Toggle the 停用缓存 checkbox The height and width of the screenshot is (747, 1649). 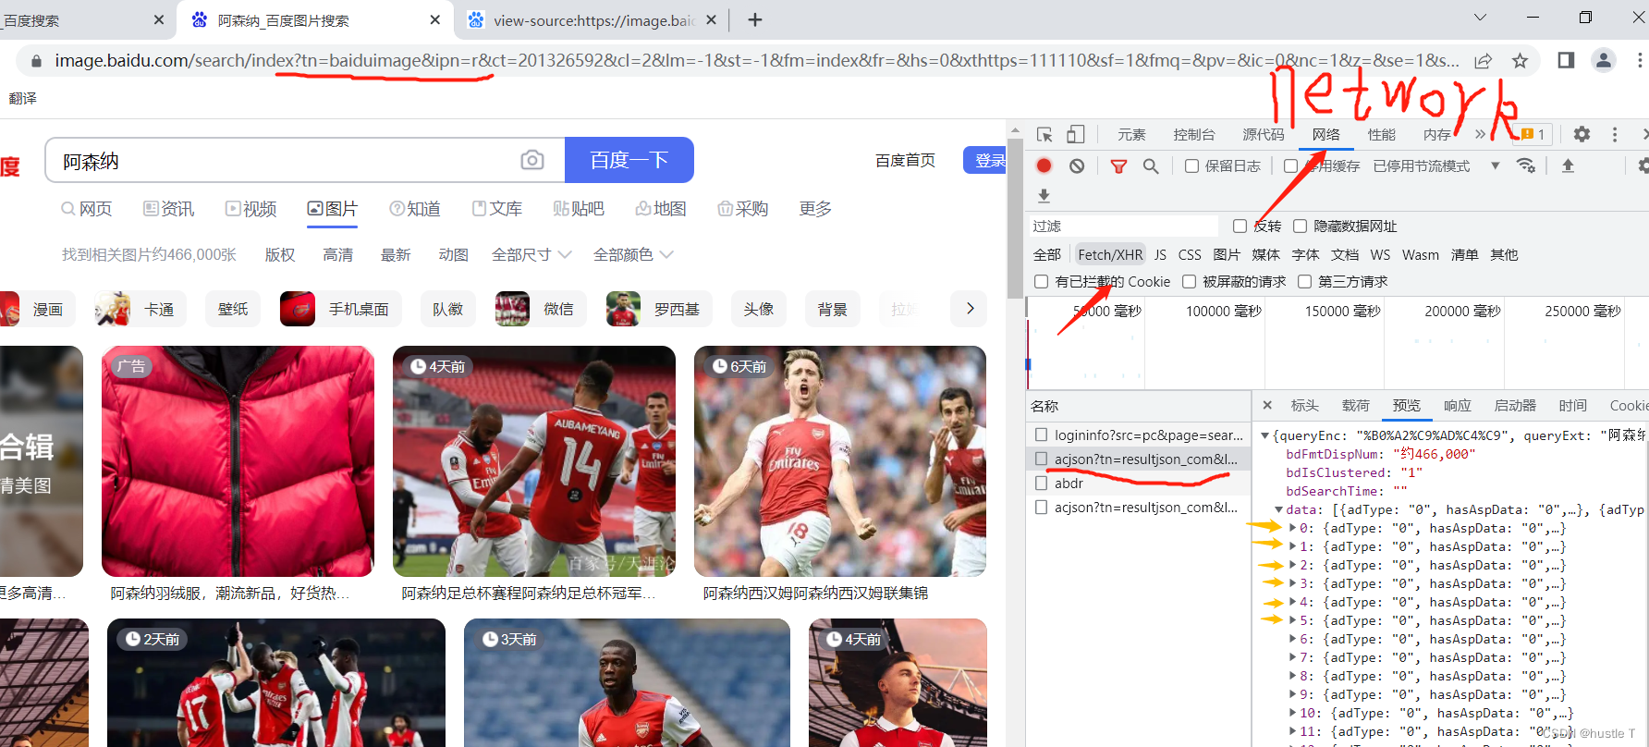click(1290, 166)
